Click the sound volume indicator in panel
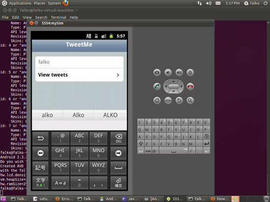 coord(209,3)
